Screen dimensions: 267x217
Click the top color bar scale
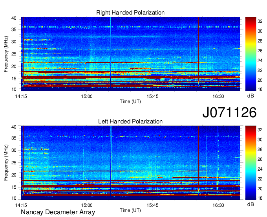251,54
